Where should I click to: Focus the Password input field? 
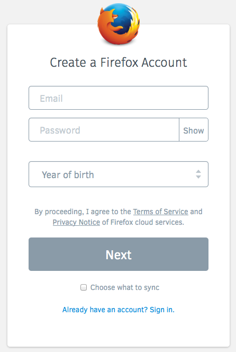104,130
